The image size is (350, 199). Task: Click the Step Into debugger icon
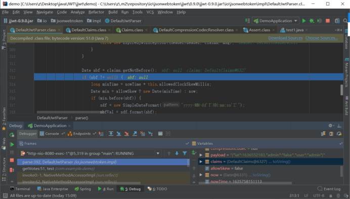click(119, 134)
